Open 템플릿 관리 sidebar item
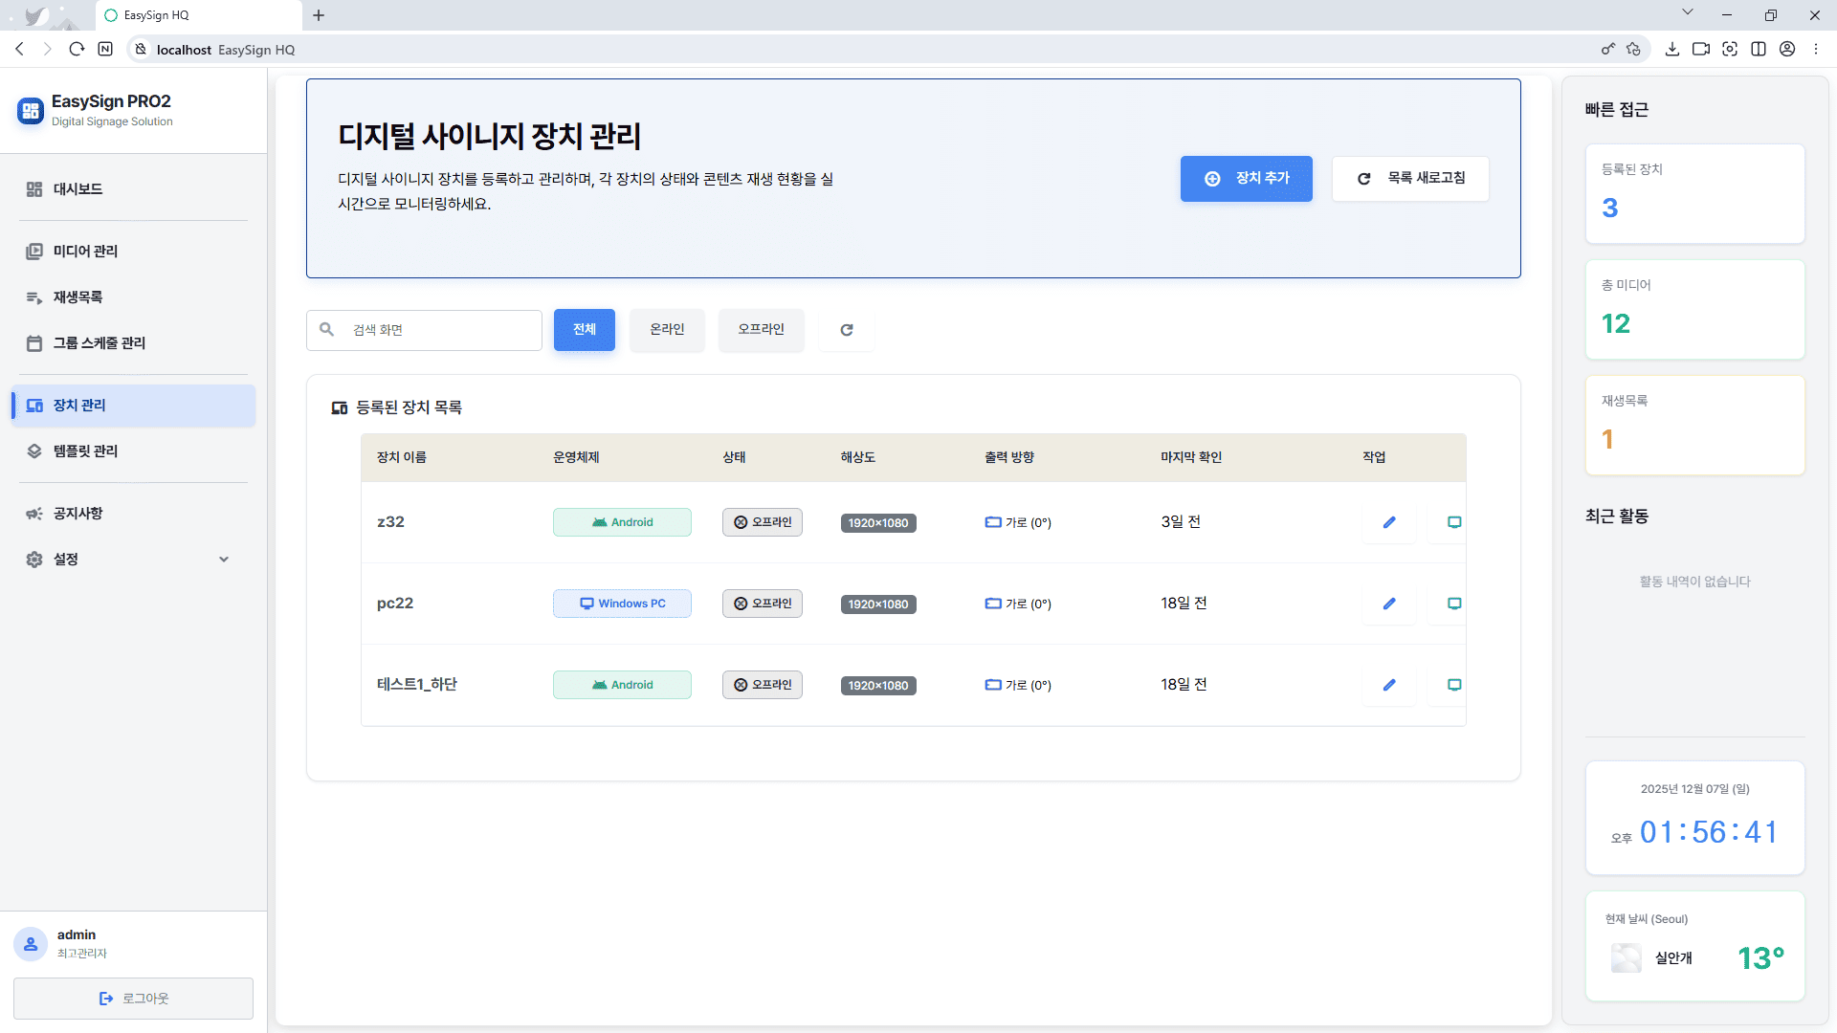 pos(86,451)
